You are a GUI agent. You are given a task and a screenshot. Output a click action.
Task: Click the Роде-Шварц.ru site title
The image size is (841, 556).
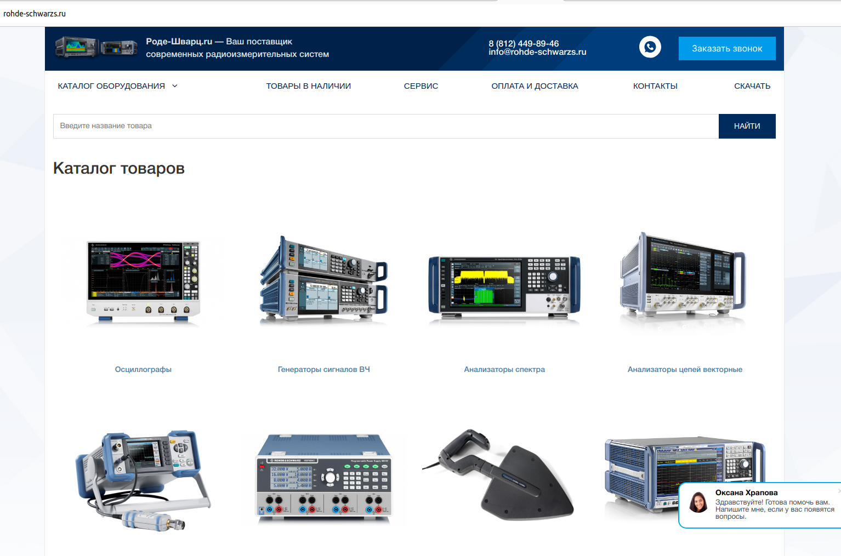(179, 42)
